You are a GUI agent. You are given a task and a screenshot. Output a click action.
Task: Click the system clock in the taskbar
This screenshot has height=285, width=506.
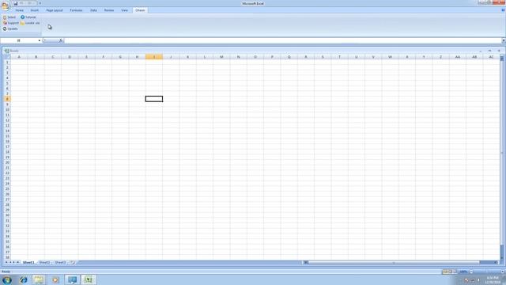click(493, 279)
